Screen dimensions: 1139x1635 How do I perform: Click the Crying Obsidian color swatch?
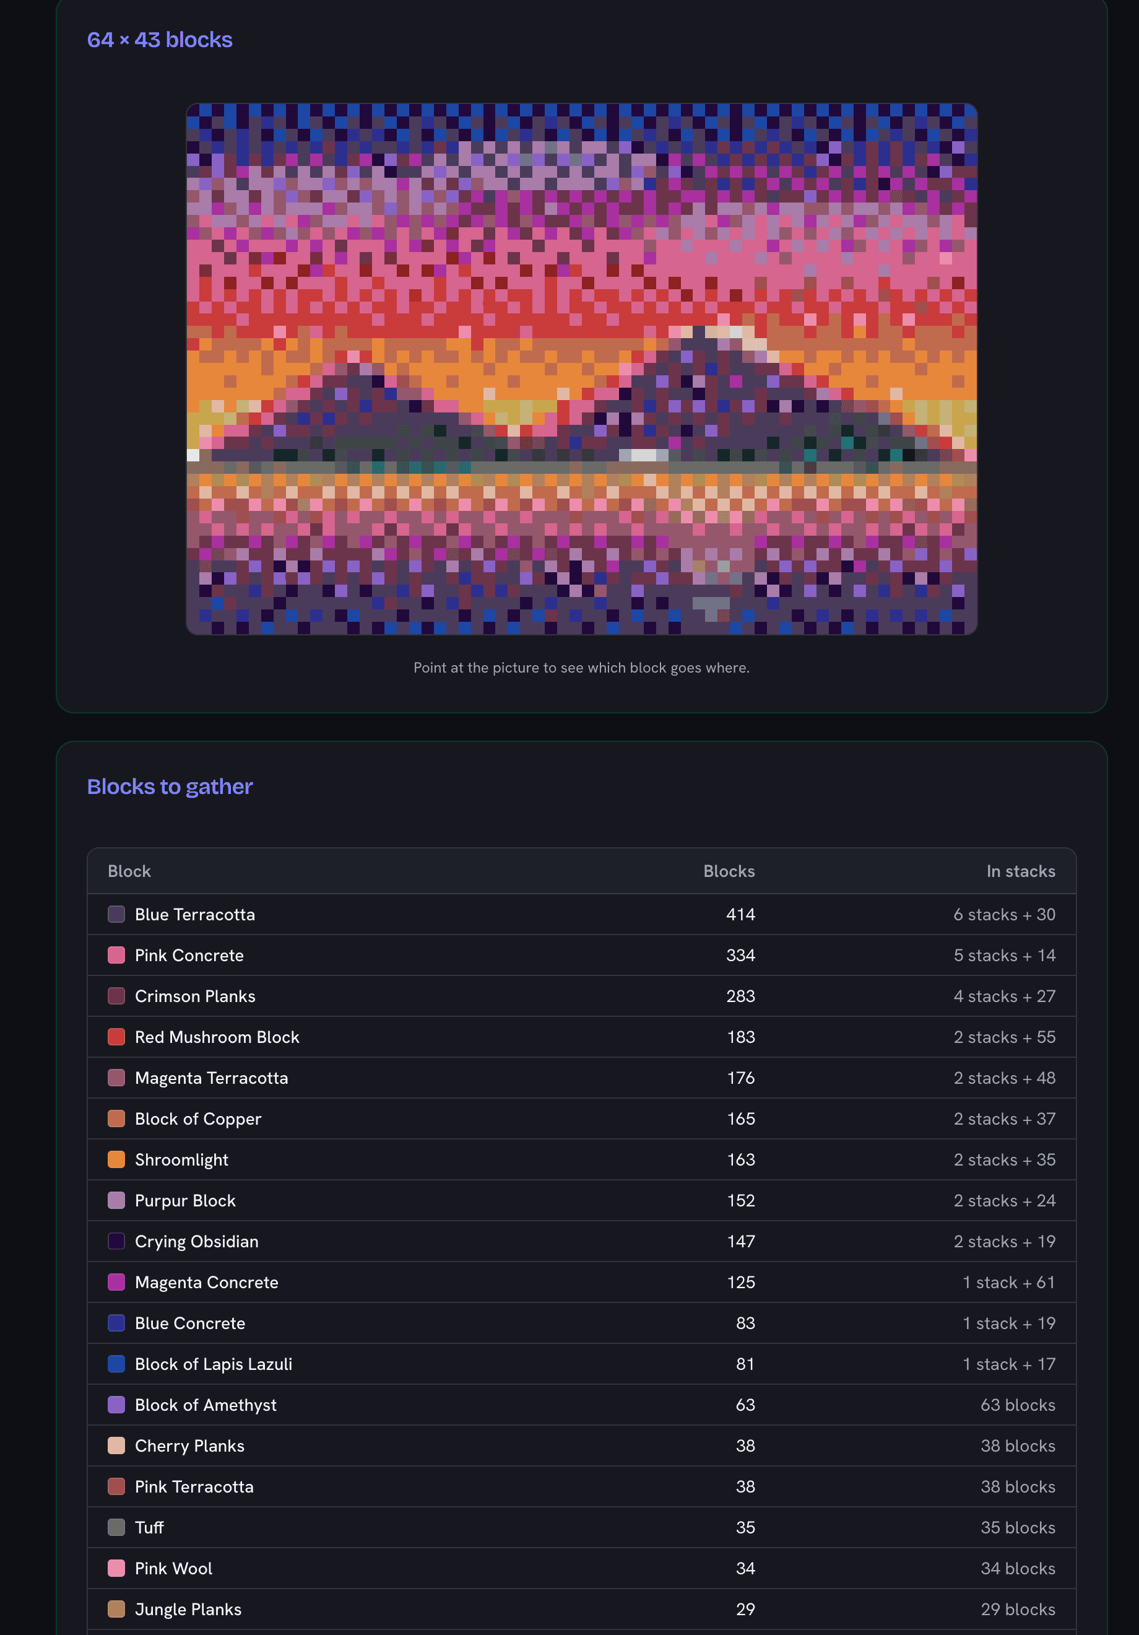click(x=116, y=1241)
